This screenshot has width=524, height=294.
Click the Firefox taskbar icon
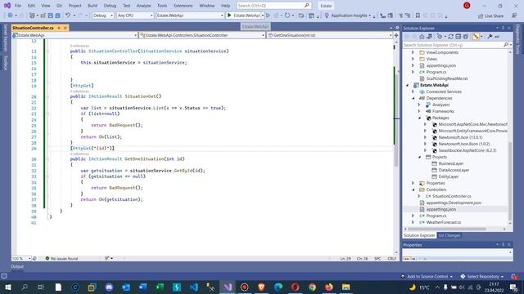pos(329,287)
